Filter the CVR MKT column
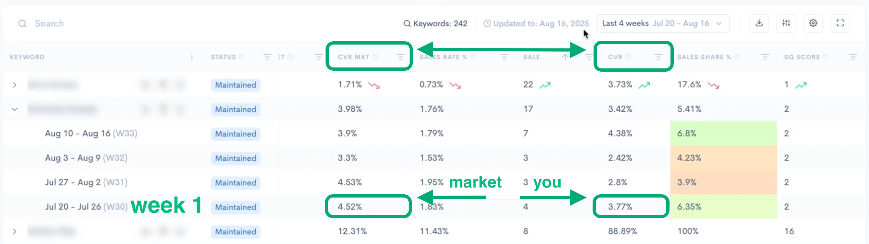The width and height of the screenshot is (869, 244). [x=400, y=57]
